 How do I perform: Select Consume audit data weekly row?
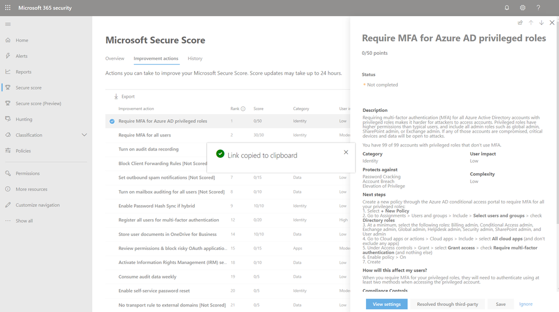[227, 276]
